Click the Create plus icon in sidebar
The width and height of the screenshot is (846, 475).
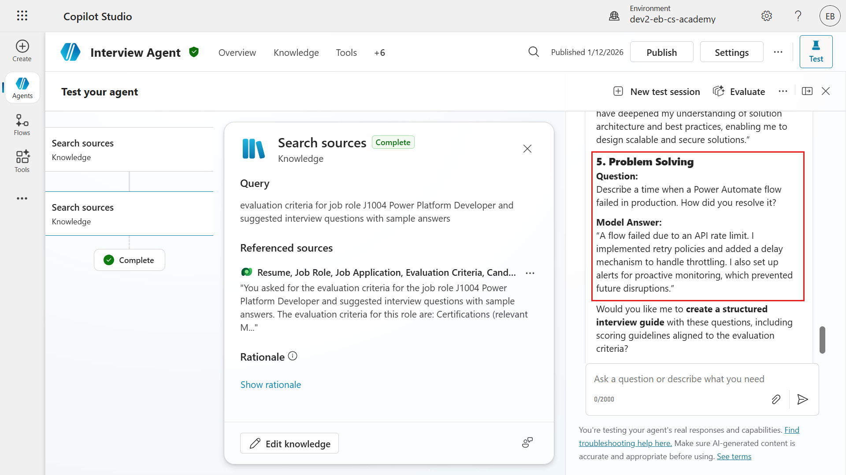[x=22, y=46]
